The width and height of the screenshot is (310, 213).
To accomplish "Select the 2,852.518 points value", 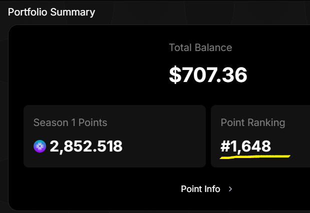I will click(x=86, y=146).
